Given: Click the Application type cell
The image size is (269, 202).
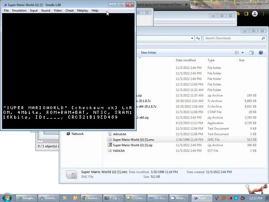Looking at the screenshot, I should click(215, 123).
